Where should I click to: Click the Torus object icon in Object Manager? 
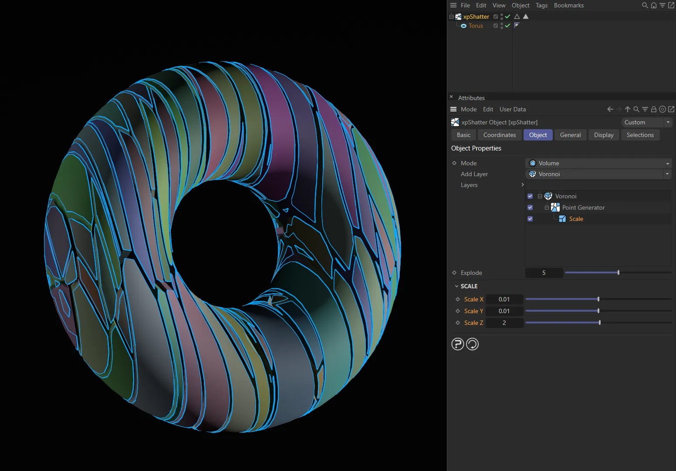coord(463,26)
